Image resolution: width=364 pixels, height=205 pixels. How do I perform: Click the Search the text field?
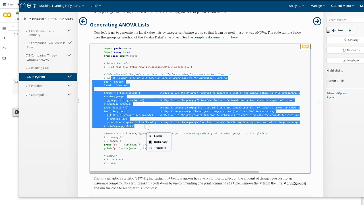point(345,20)
